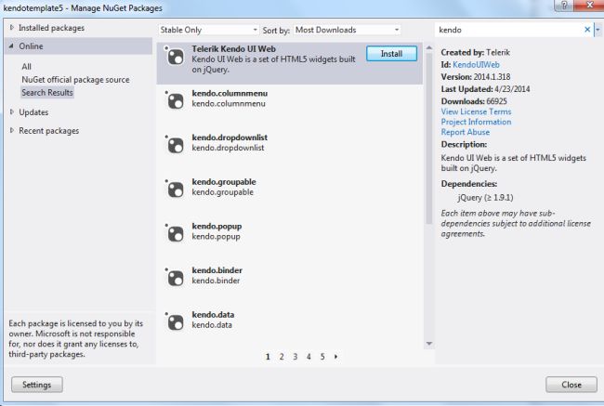
Task: Open the Most Downloads sort dropdown
Action: pos(348,30)
